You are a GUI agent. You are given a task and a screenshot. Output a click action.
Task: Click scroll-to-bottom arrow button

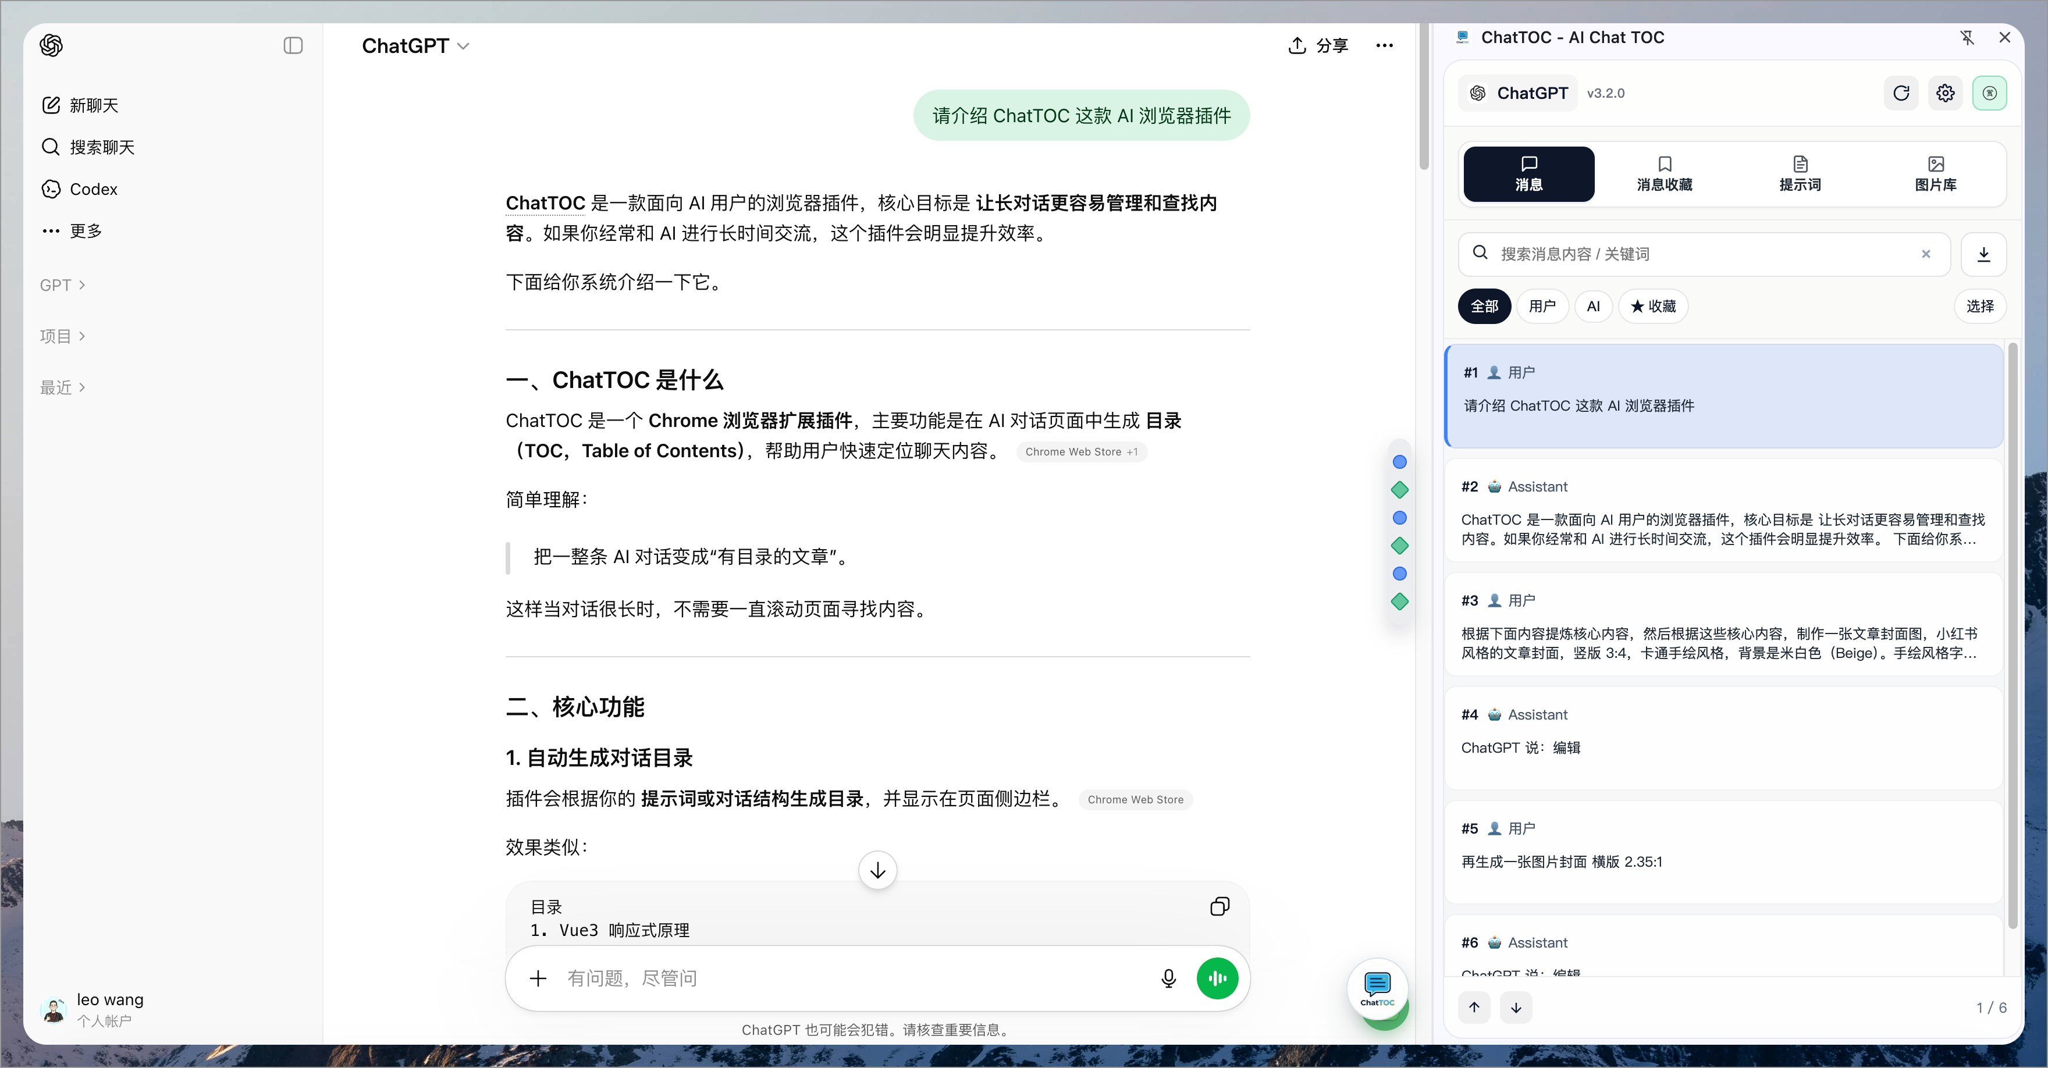pyautogui.click(x=878, y=871)
